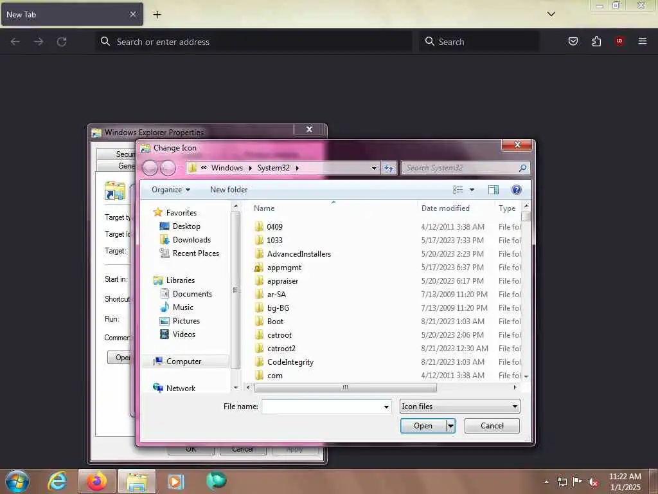Click the muted volume tray icon
The image size is (658, 494).
592,482
